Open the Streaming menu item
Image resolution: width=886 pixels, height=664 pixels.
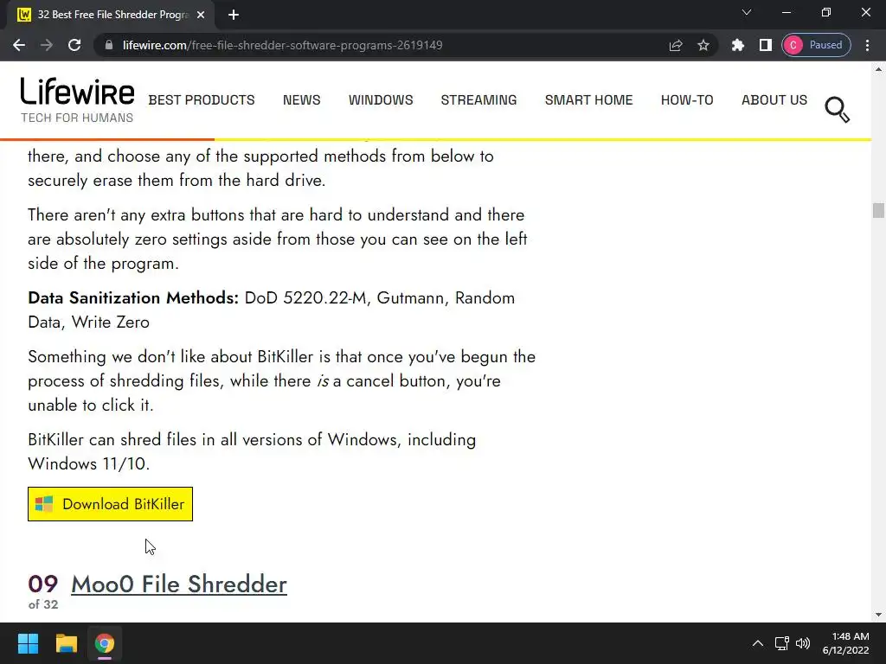tap(478, 100)
